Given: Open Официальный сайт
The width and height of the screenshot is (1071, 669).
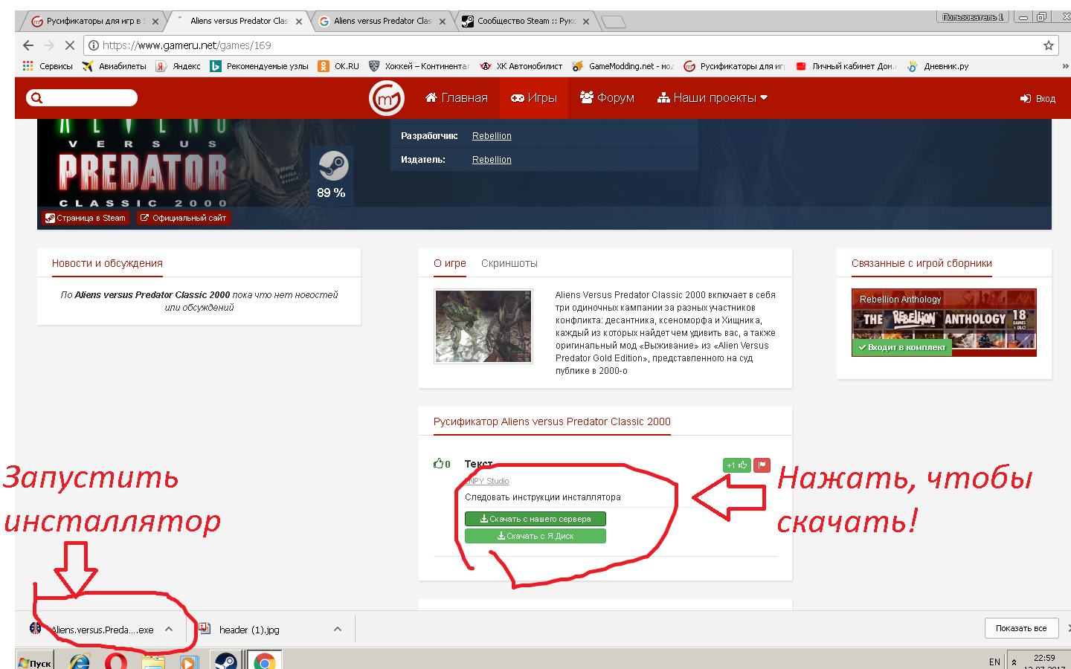Looking at the screenshot, I should [183, 218].
